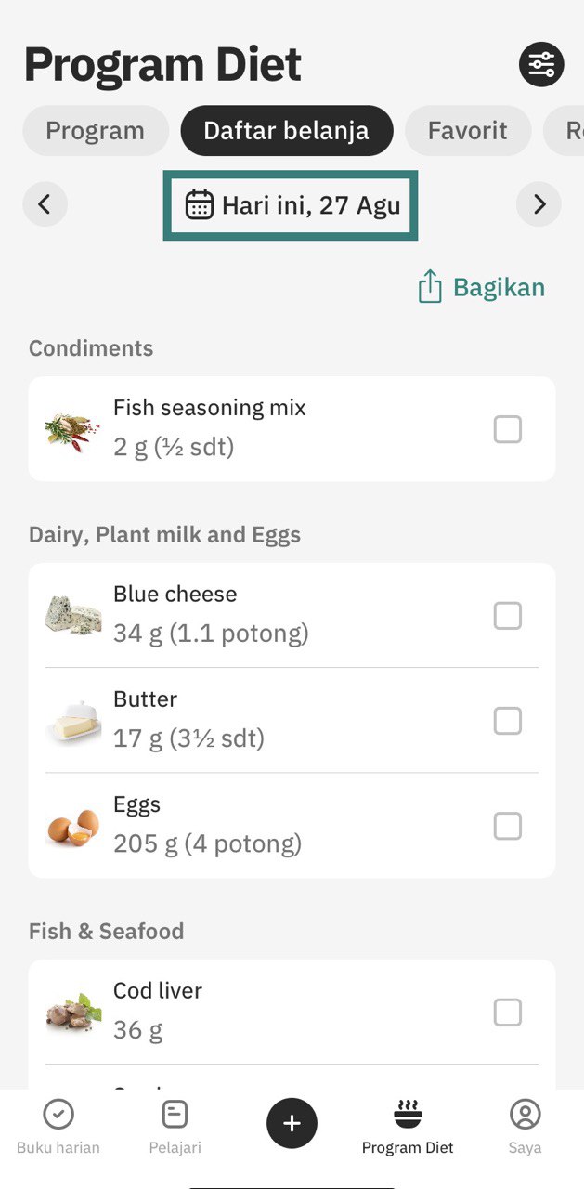Viewport: 584px width, 1189px height.
Task: Tap the share icon beside Bagikan
Action: tap(429, 287)
